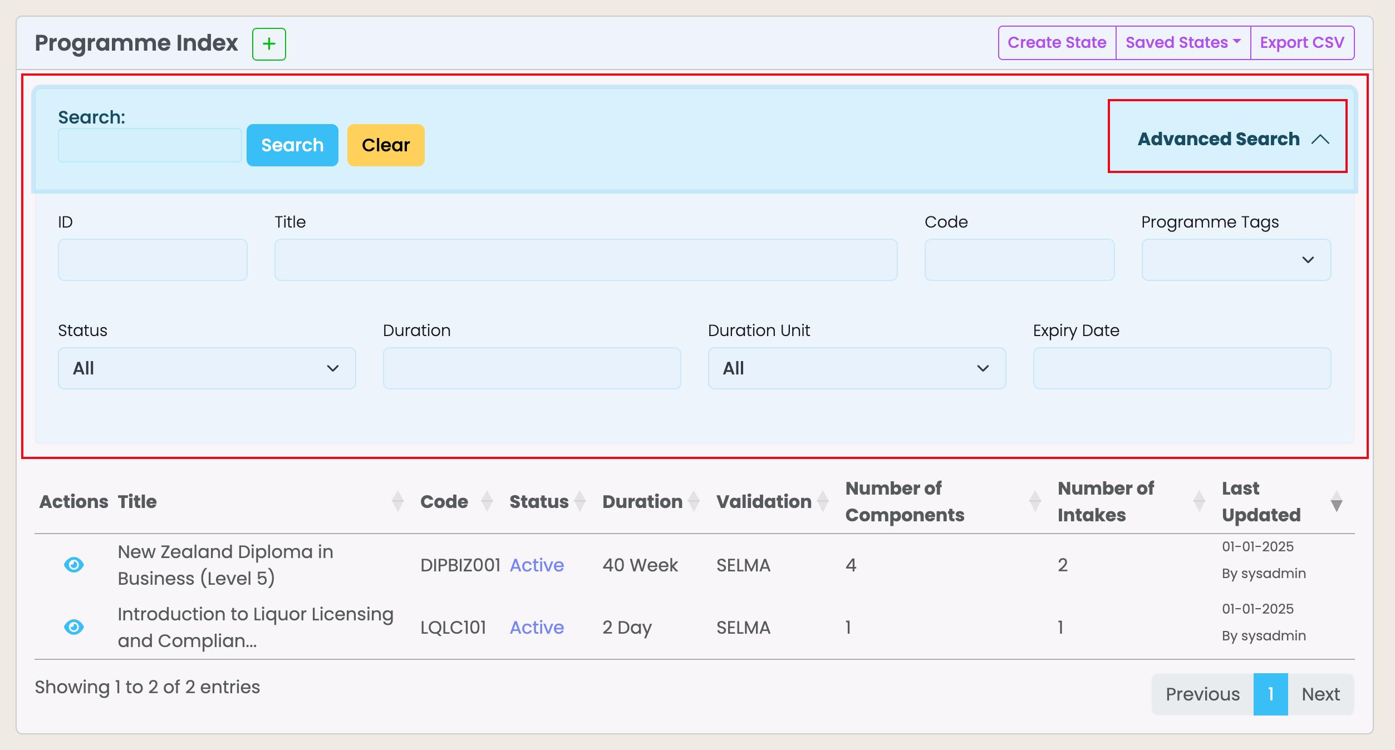Open the Saved States dropdown
Image resolution: width=1395 pixels, height=750 pixels.
[1183, 43]
